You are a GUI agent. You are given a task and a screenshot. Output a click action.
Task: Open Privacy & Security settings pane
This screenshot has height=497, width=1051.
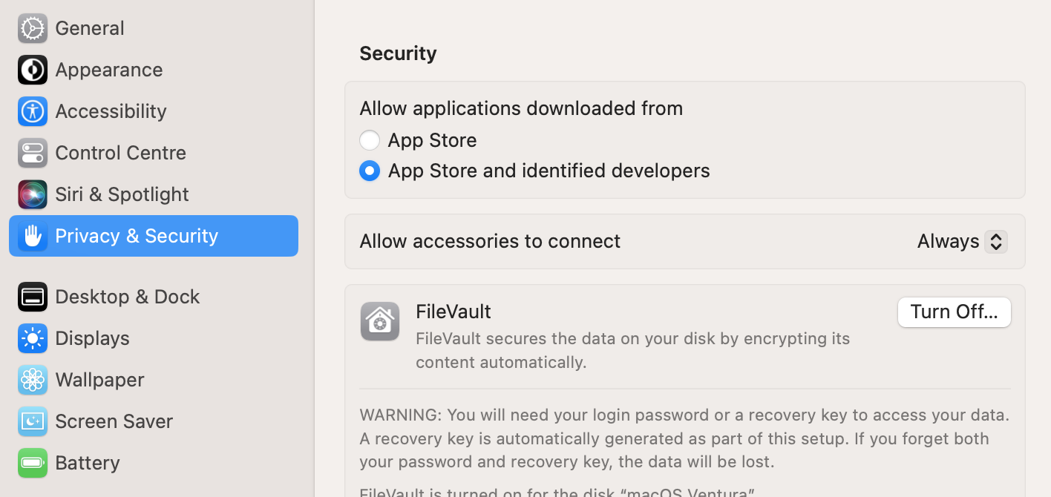tap(137, 236)
